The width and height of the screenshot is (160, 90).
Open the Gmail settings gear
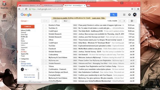coord(132,21)
